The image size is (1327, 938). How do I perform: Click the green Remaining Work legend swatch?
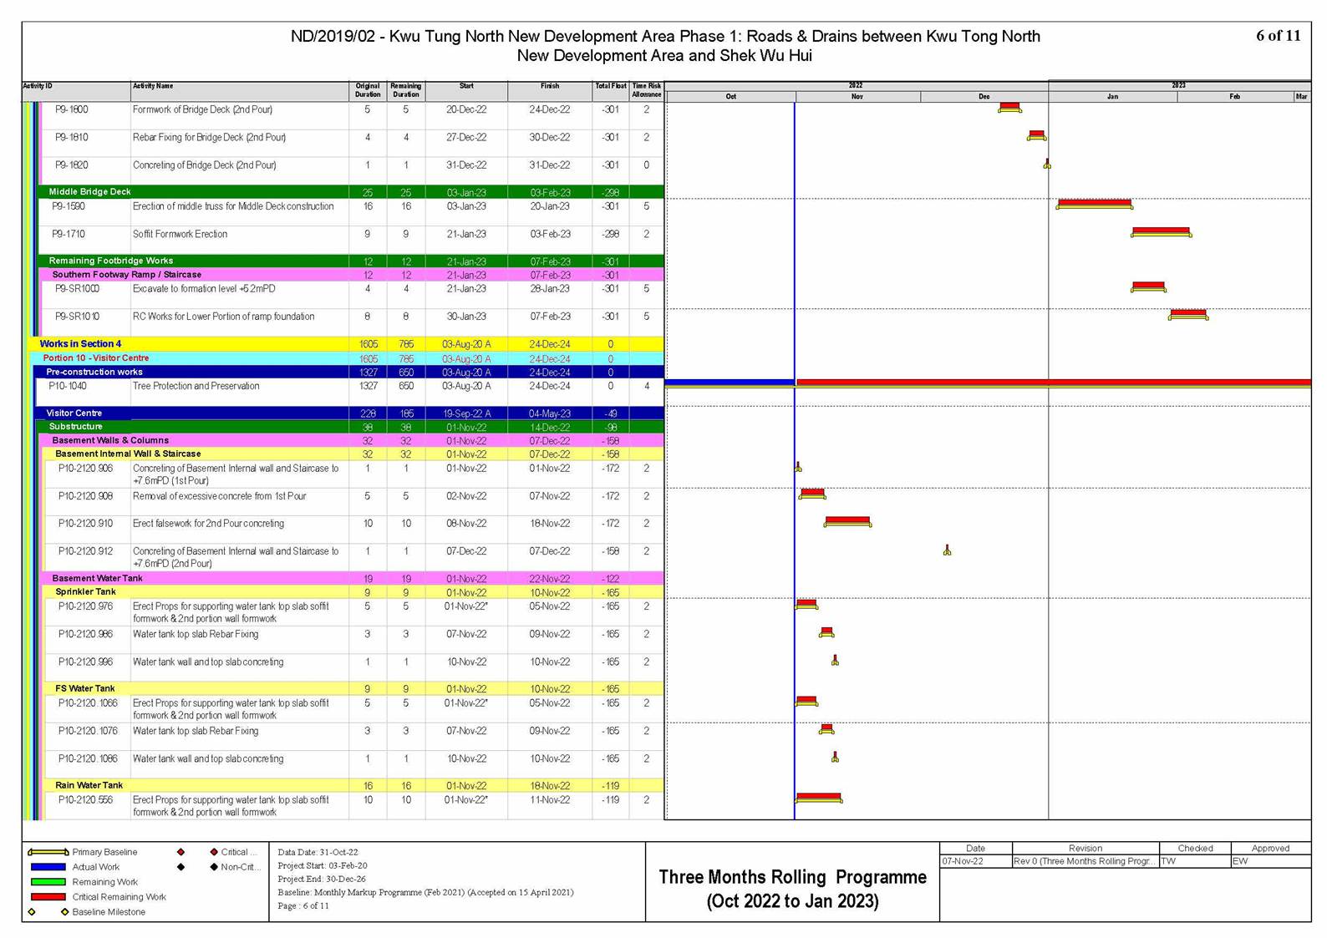click(48, 882)
